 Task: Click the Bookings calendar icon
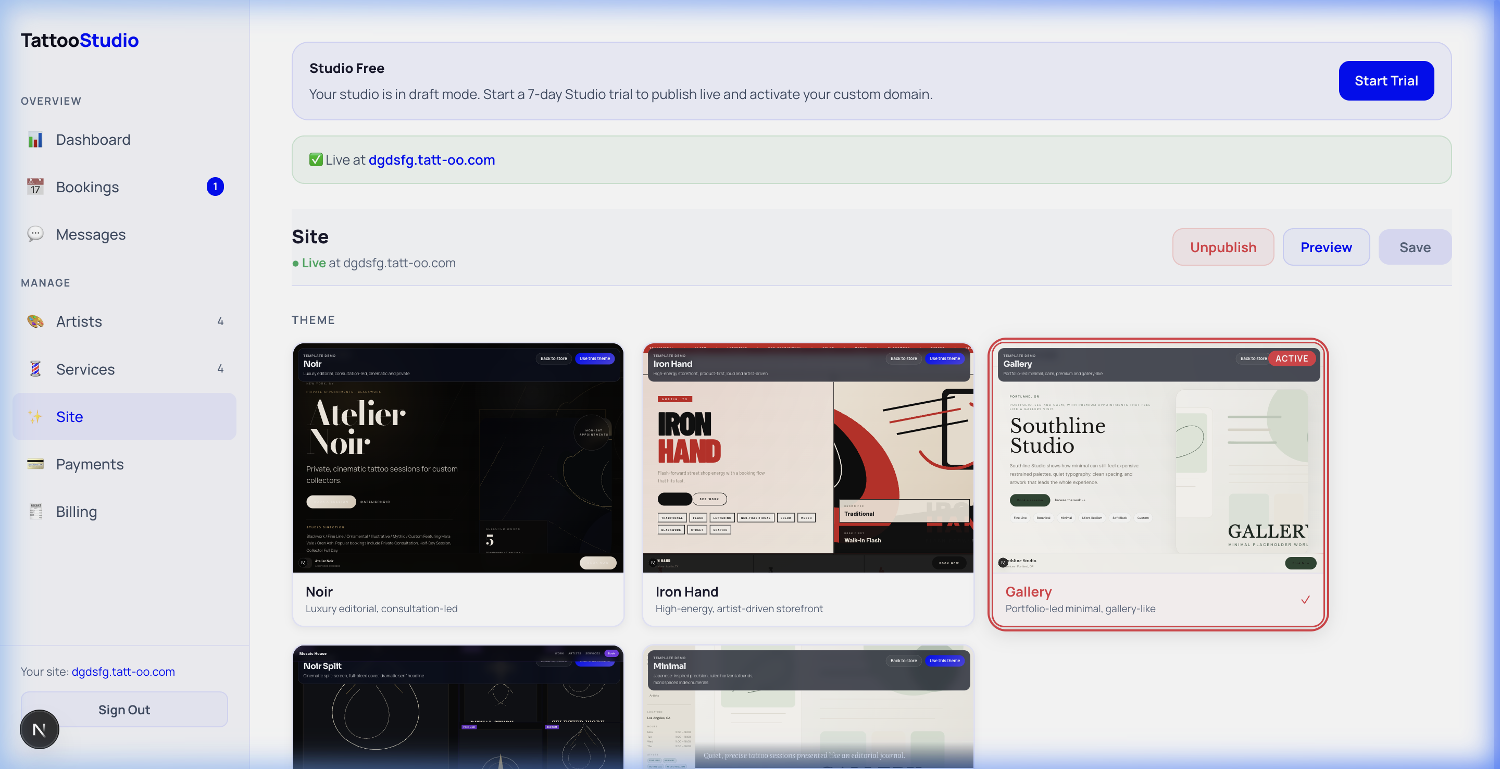(x=35, y=187)
